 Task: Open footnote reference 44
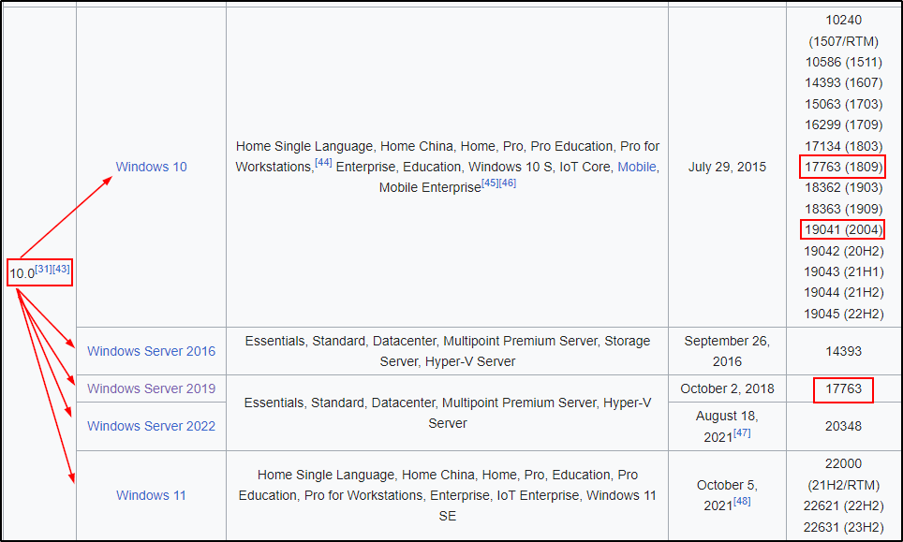click(323, 163)
